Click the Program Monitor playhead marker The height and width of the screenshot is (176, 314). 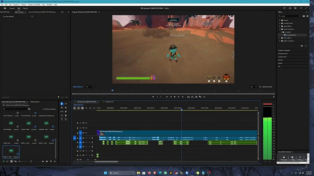point(112,91)
